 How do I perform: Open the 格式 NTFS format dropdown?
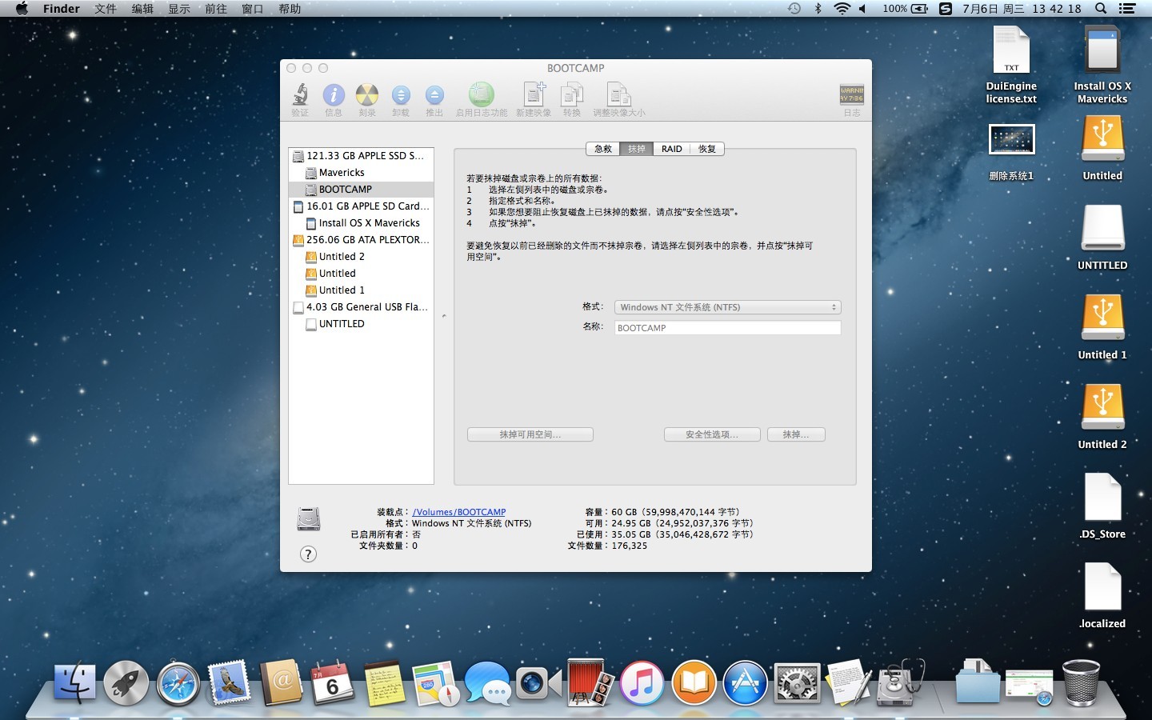727,307
